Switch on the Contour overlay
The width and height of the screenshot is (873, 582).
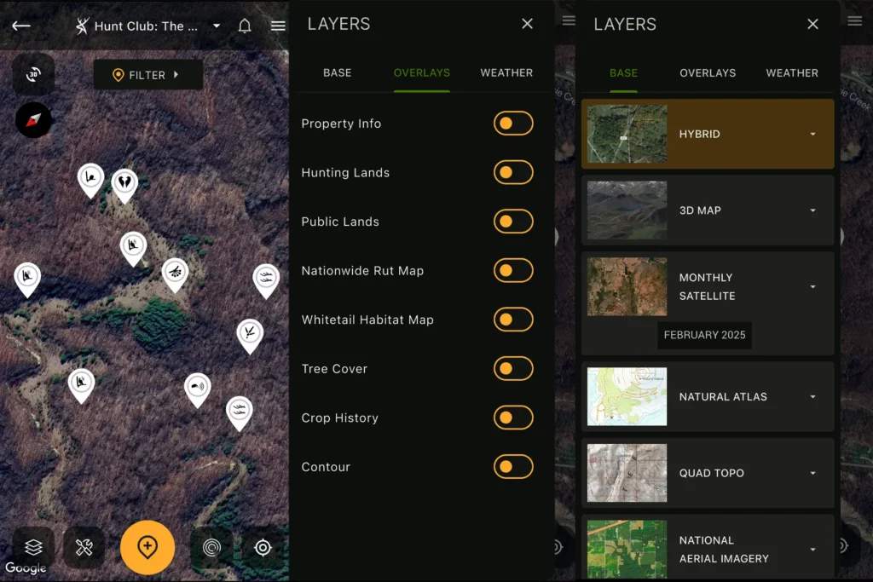tap(512, 467)
